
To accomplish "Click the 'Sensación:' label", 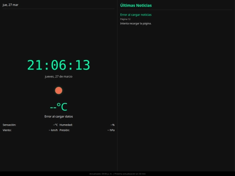I will pos(9,125).
